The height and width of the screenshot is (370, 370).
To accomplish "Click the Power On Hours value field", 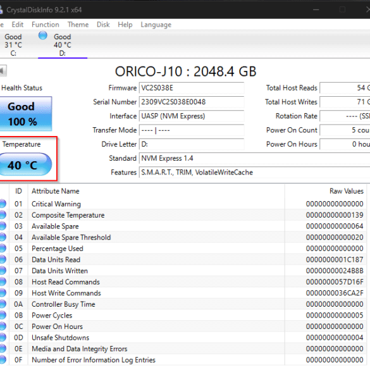I will [x=345, y=144].
